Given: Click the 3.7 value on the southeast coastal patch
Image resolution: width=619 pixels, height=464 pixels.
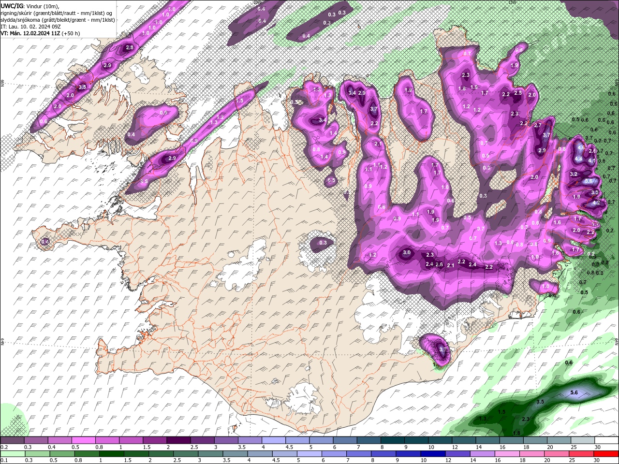Looking at the screenshot, I should (x=443, y=349).
